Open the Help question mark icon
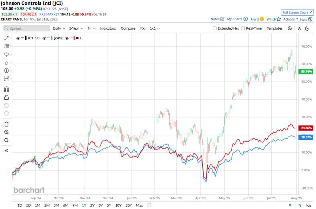Image resolution: width=316 pixels, height=209 pixels. point(310,20)
